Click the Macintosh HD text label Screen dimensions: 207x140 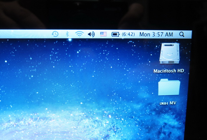point(169,71)
